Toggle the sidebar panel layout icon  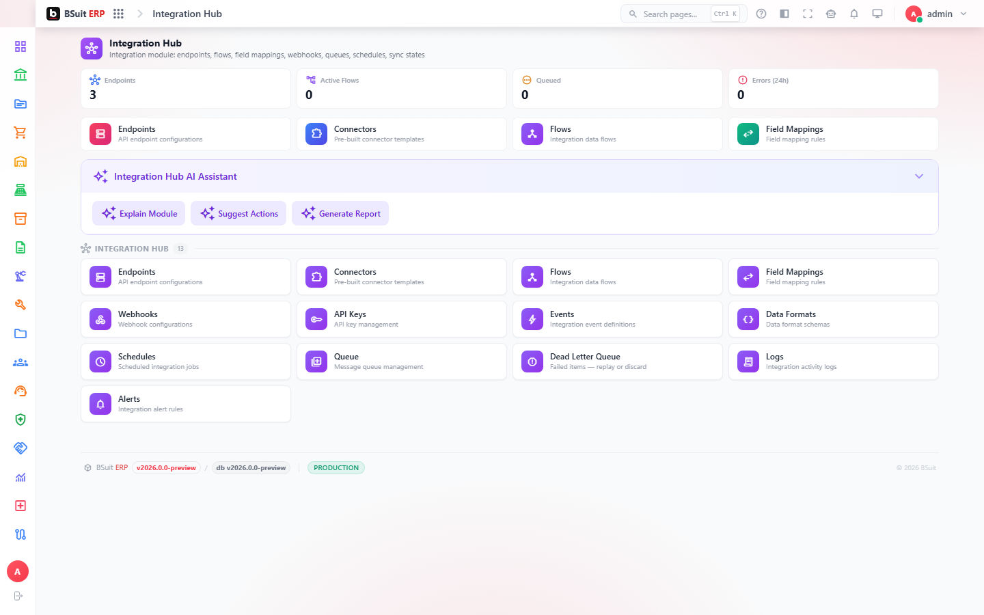784,14
